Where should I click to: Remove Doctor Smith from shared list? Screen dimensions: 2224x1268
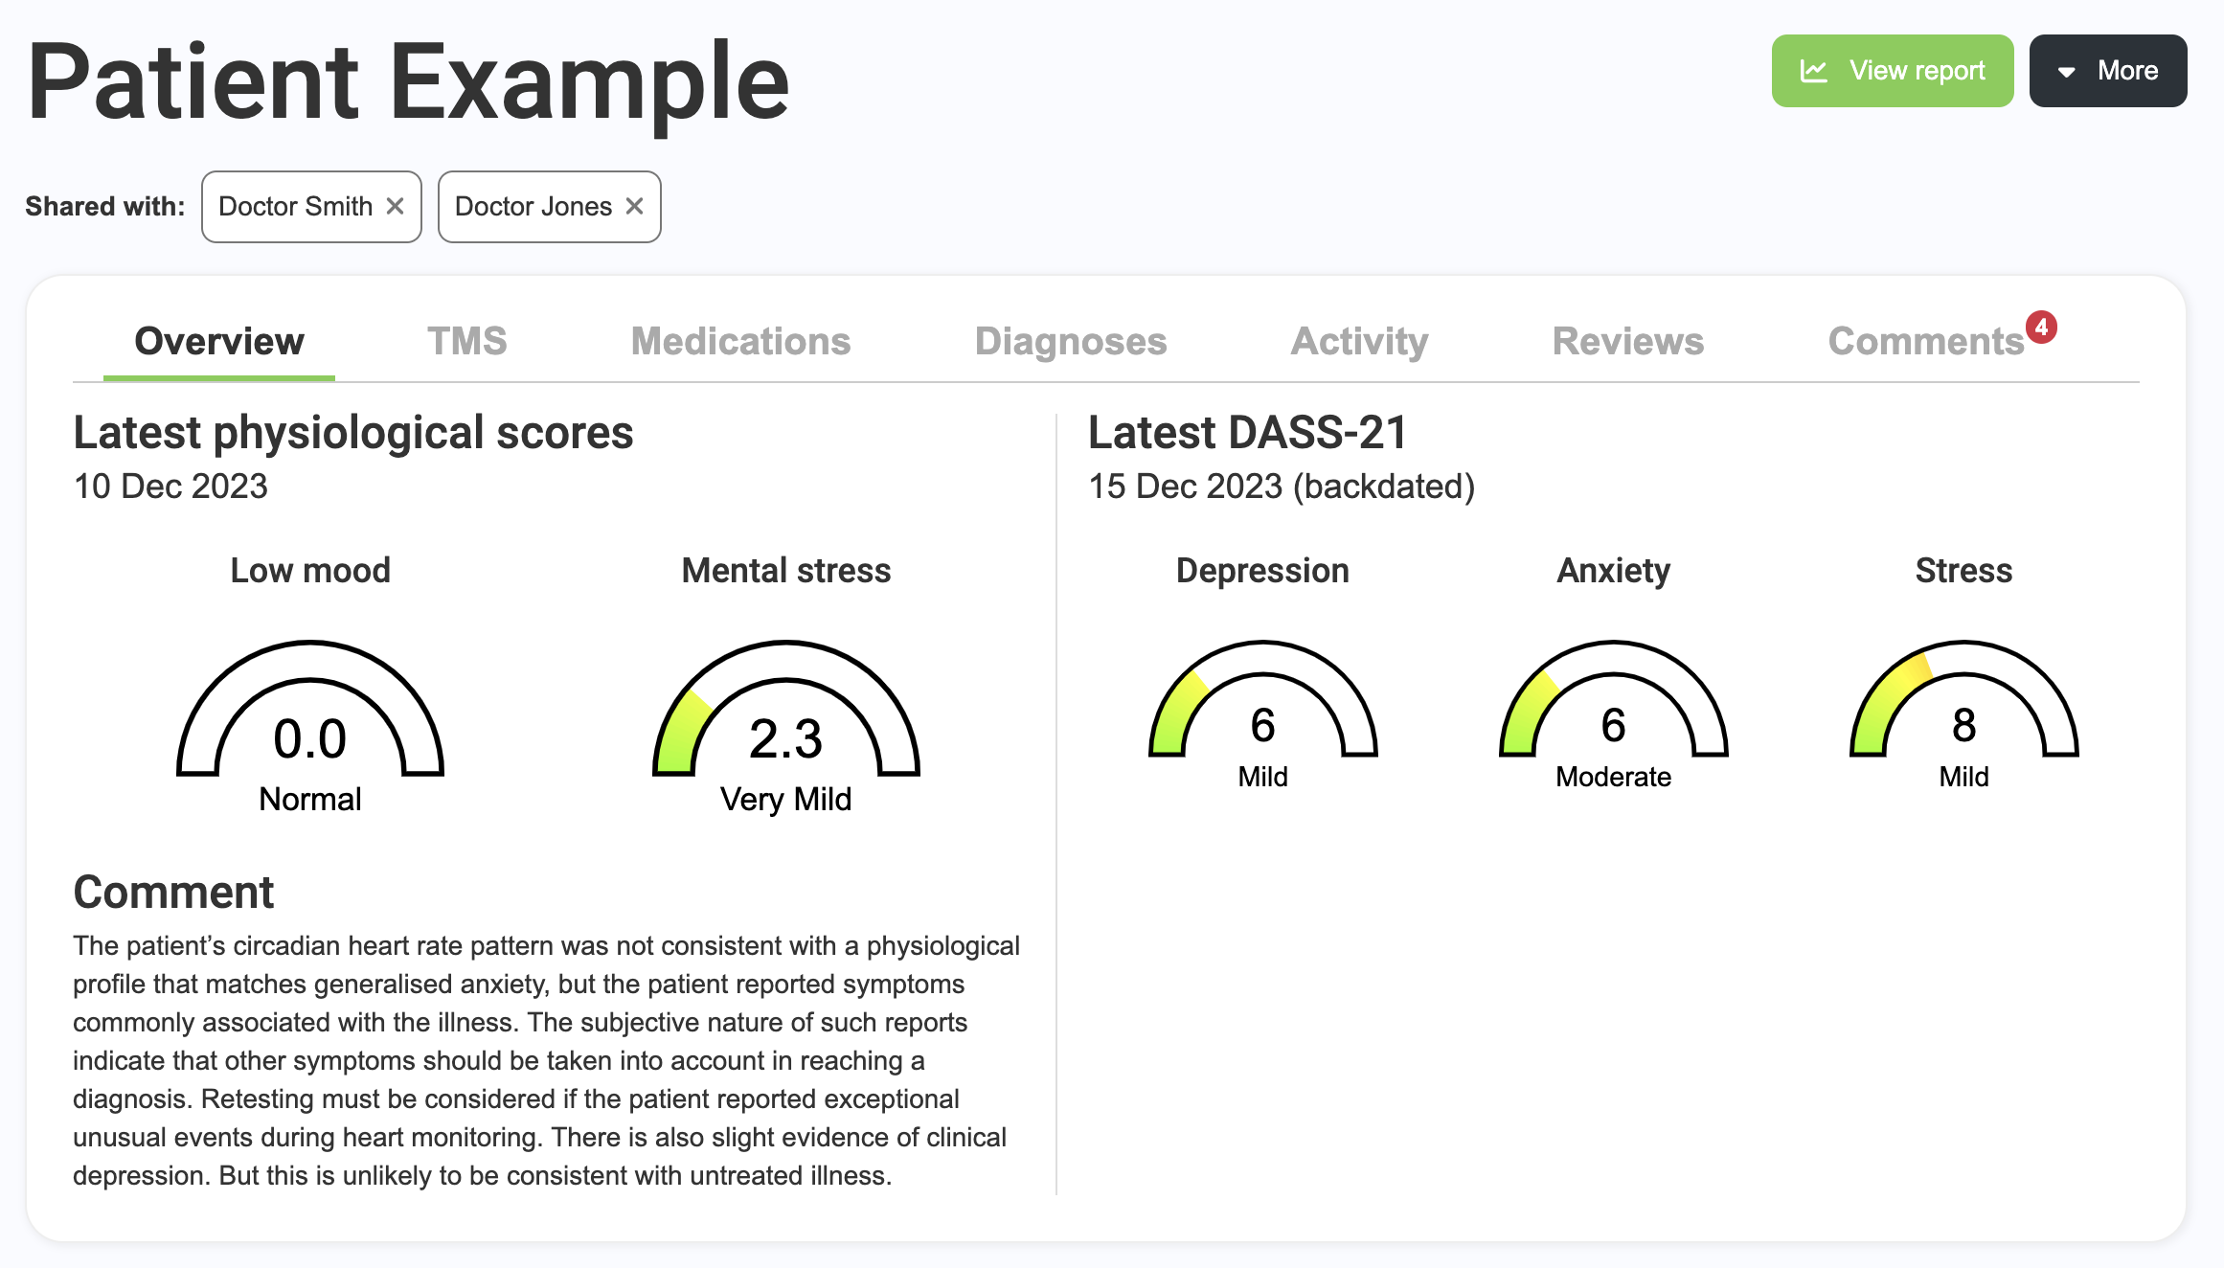click(x=395, y=206)
